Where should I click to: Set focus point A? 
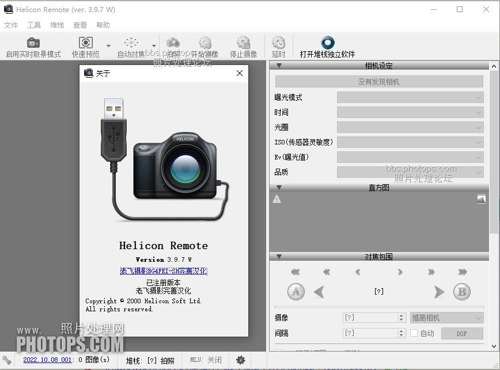click(296, 292)
